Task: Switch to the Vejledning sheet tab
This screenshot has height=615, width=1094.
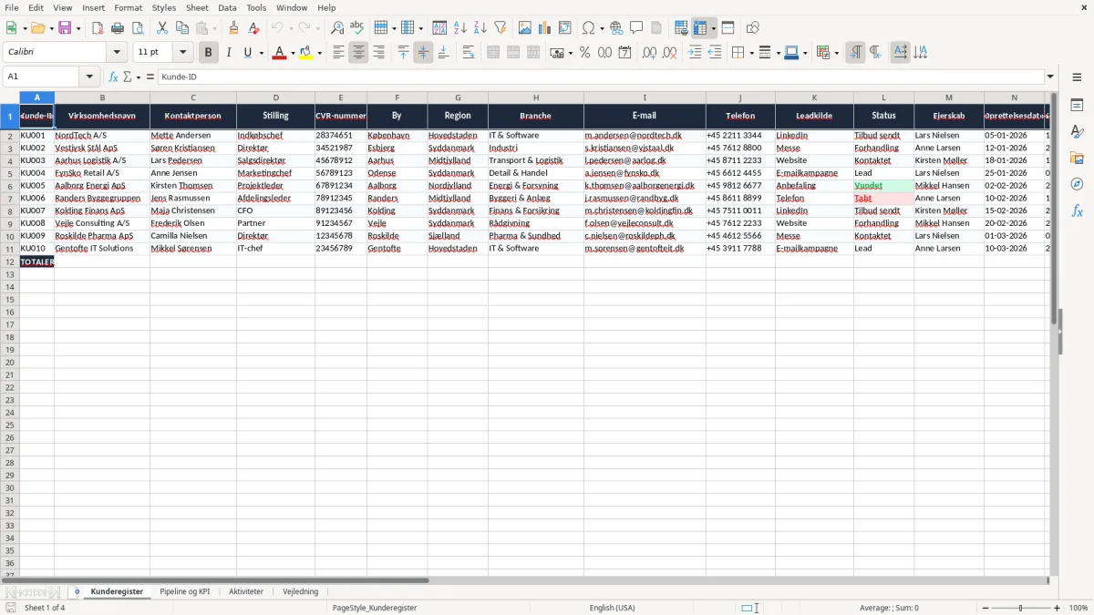Action: (x=301, y=592)
